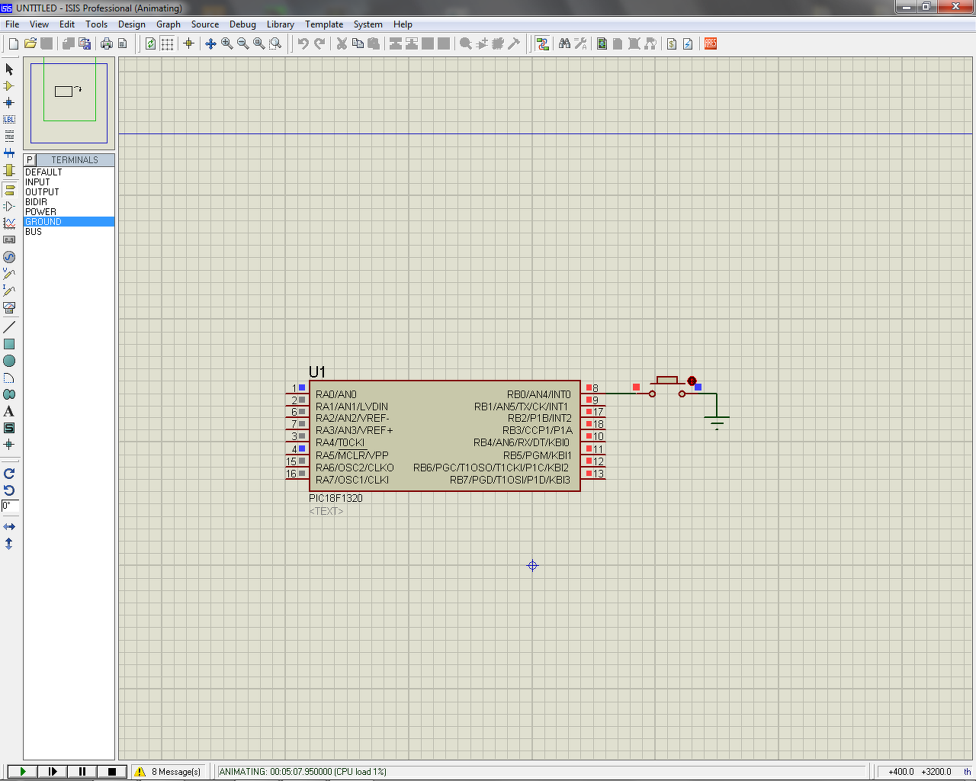Screen dimensions: 976x781
Task: Pick the 2D text 'A' tool
Action: (9, 411)
